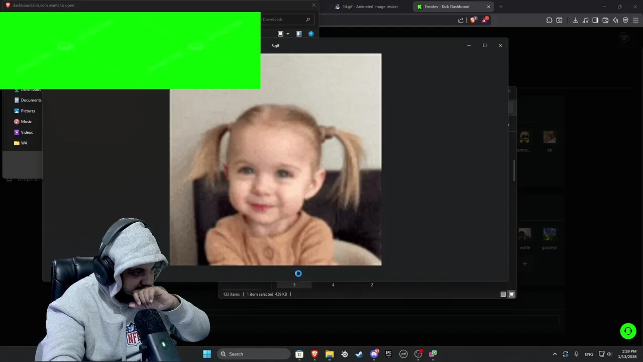Open Steam from the taskbar

[359, 354]
